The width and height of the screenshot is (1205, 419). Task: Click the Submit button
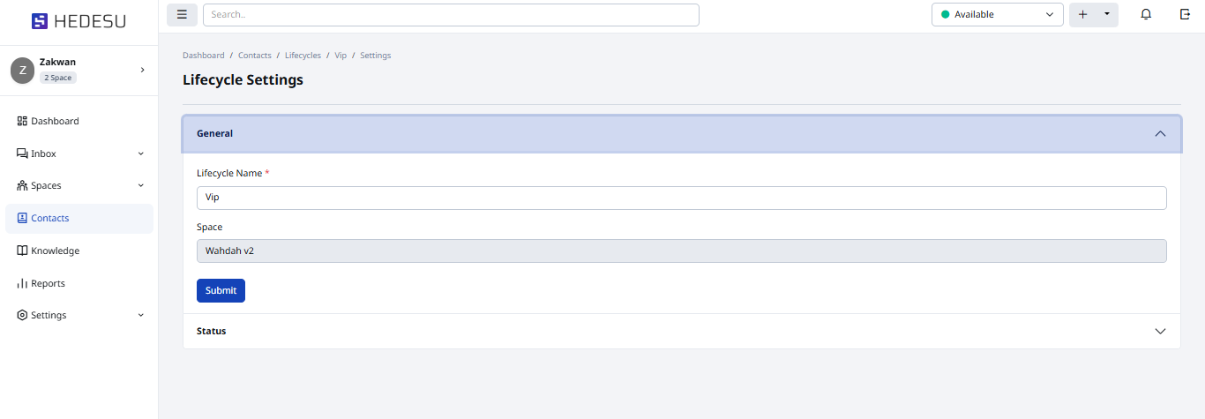coord(221,290)
